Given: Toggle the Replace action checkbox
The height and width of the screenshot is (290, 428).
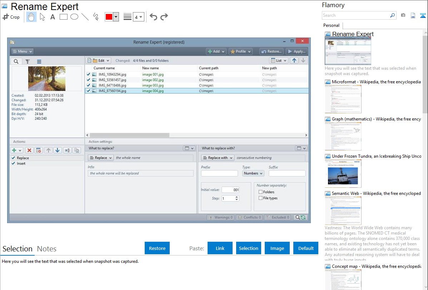Looking at the screenshot, I should [13, 158].
